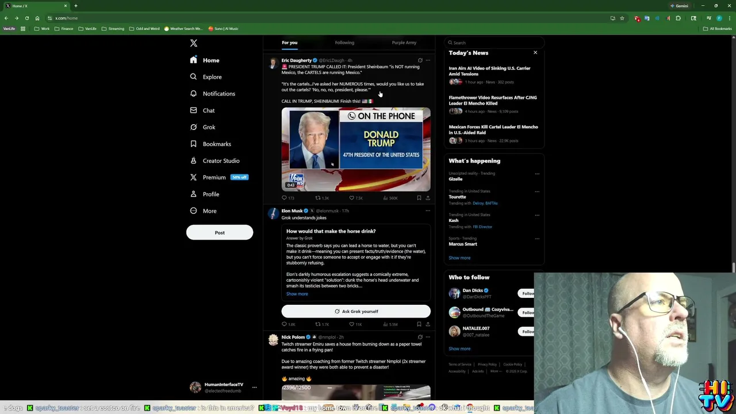Viewport: 736px width, 414px height.
Task: Open more options on Eric Daugherty post
Action: click(428, 60)
